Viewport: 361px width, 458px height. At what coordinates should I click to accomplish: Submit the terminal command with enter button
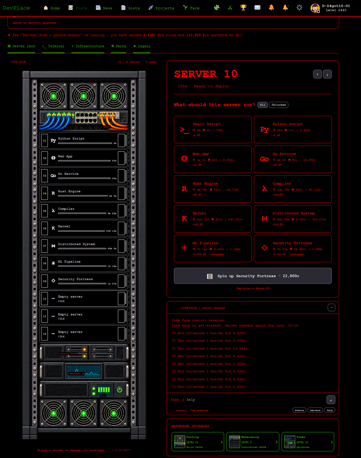331,400
